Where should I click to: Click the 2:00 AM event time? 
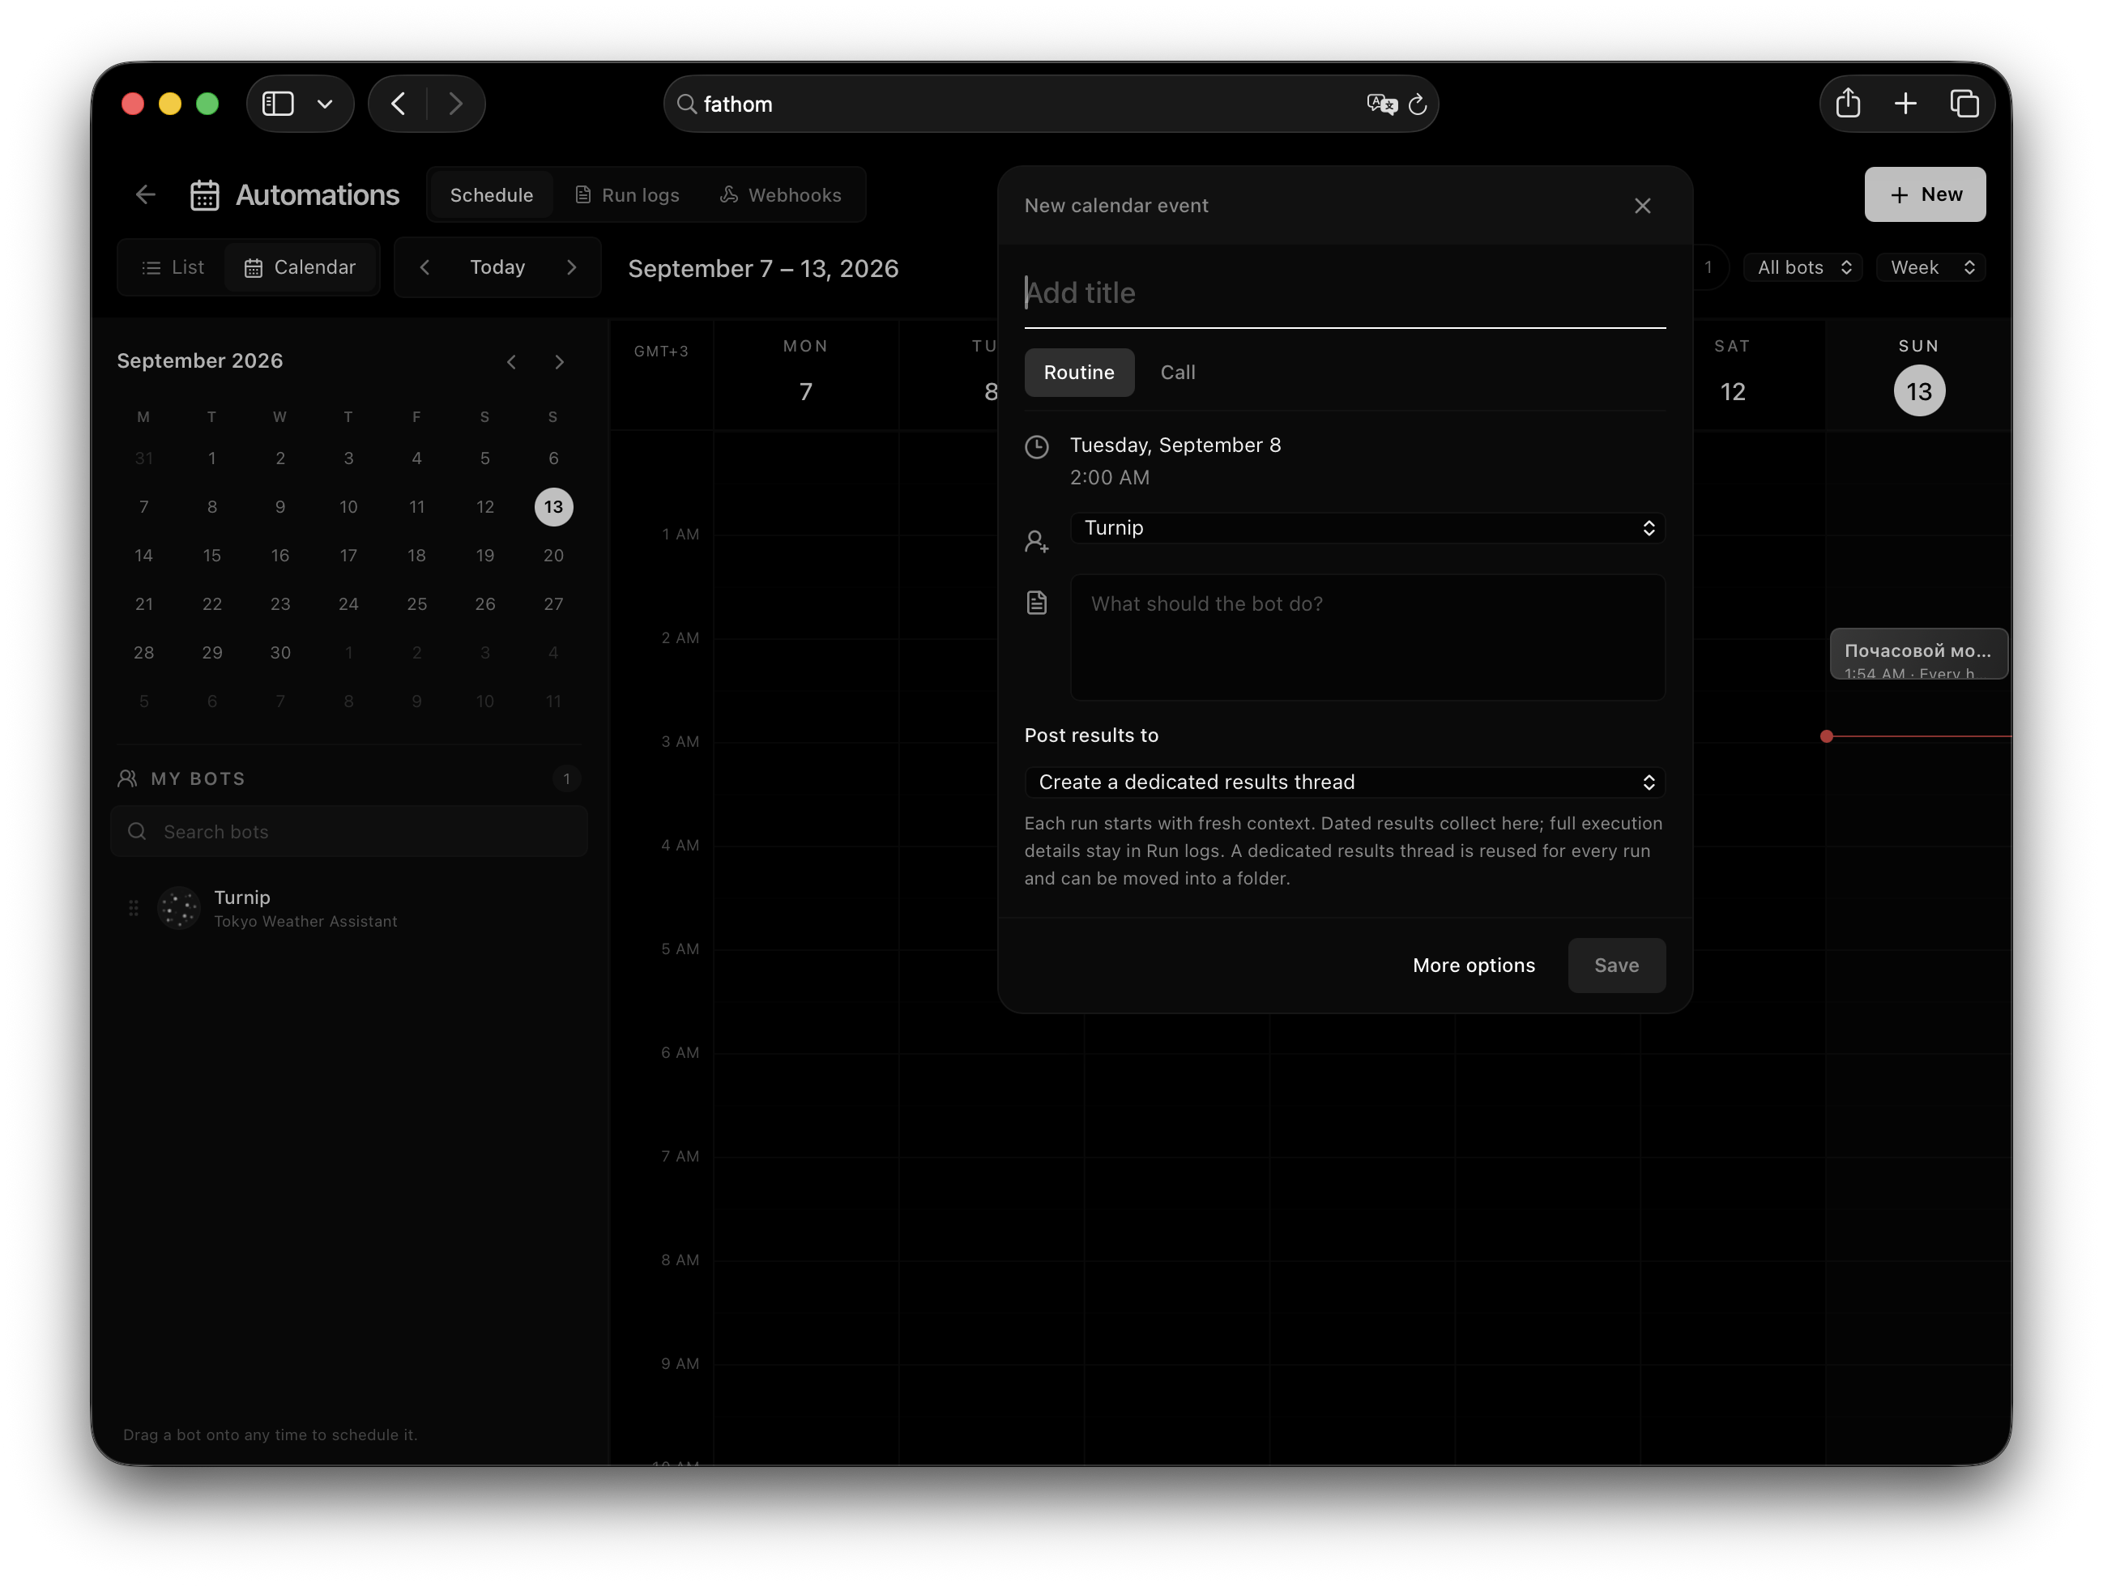pos(1110,478)
